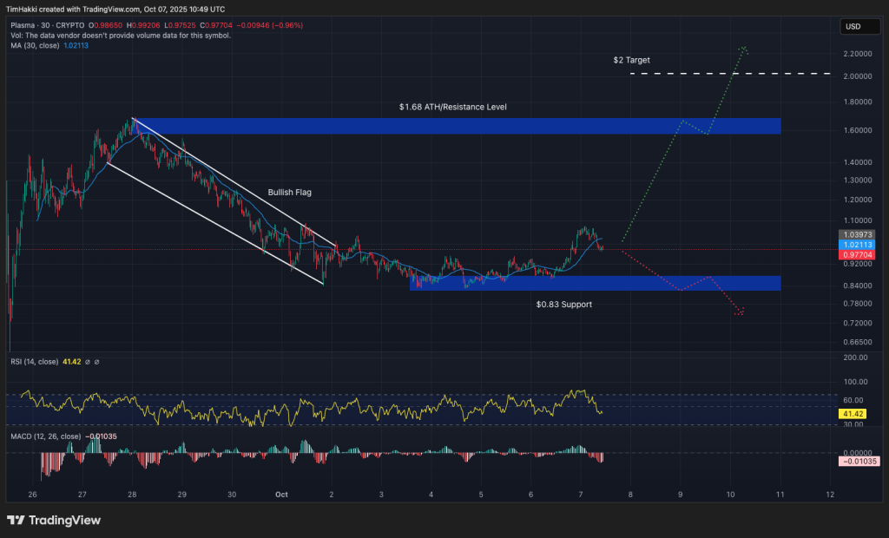This screenshot has height=538, width=889.
Task: Click the TradingView logo
Action: [54, 520]
